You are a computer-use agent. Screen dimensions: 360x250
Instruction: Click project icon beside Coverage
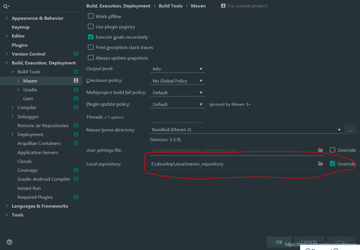point(76,170)
